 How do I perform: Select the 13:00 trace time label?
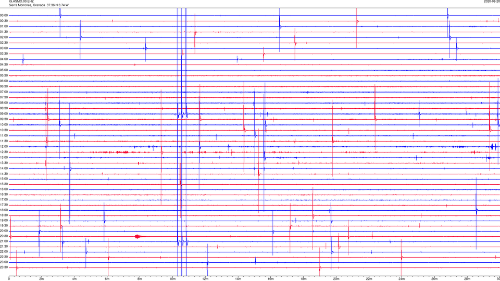(4, 157)
